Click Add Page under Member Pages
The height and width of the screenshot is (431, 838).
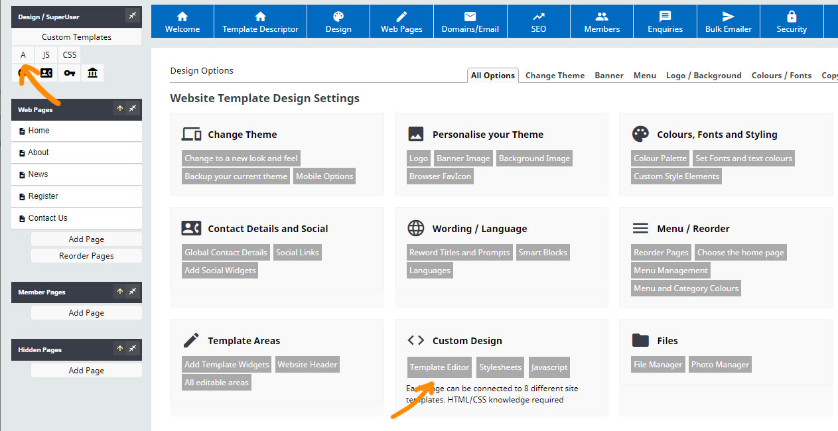point(86,313)
